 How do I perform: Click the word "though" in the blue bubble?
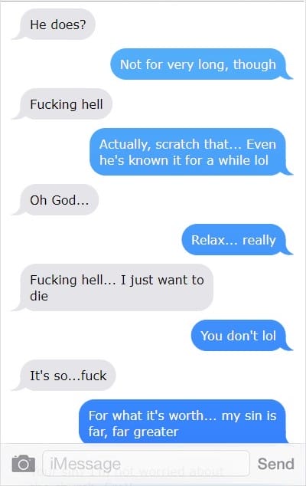click(x=254, y=65)
